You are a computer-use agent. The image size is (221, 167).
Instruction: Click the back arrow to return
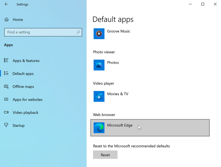coord(6,4)
